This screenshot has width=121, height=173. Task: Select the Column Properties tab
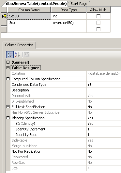pyautogui.click(x=19, y=45)
